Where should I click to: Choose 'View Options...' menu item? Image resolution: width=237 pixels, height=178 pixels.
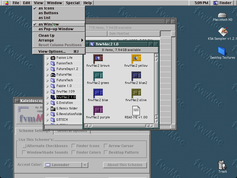tap(59, 51)
